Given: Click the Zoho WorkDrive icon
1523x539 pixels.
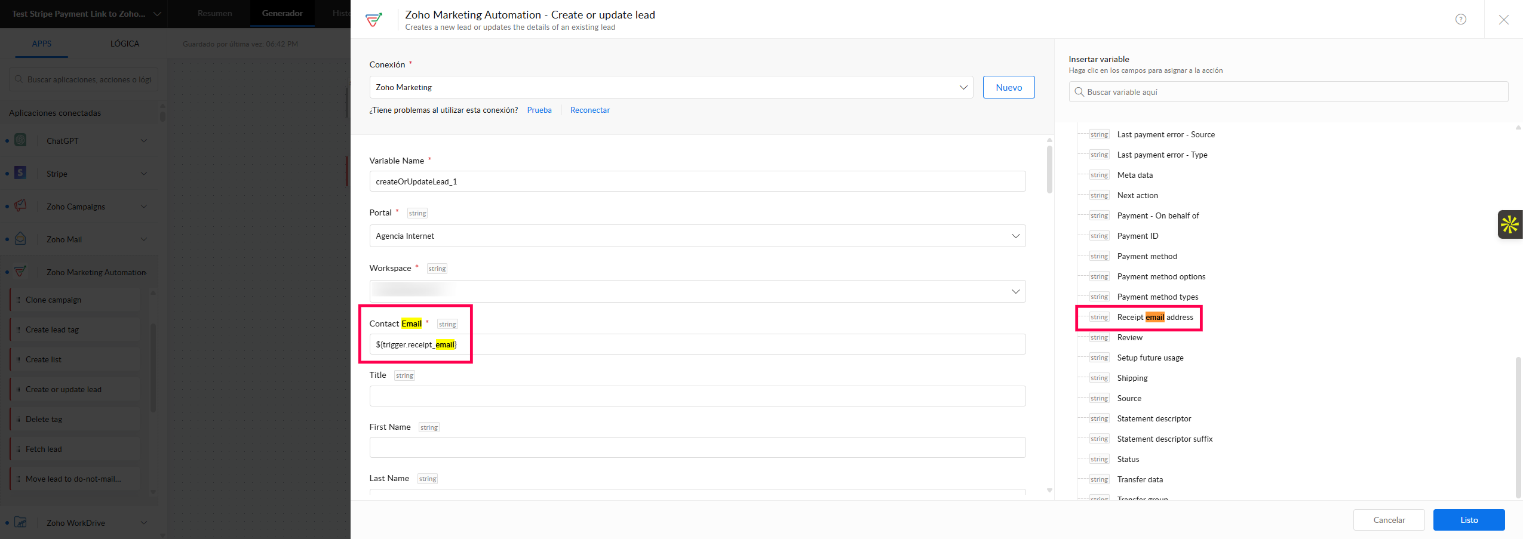Looking at the screenshot, I should (21, 522).
